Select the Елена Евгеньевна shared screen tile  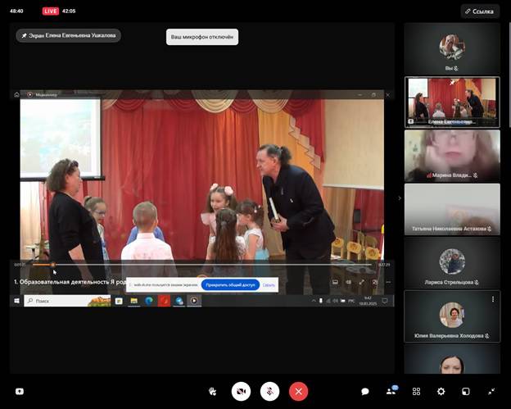452,102
